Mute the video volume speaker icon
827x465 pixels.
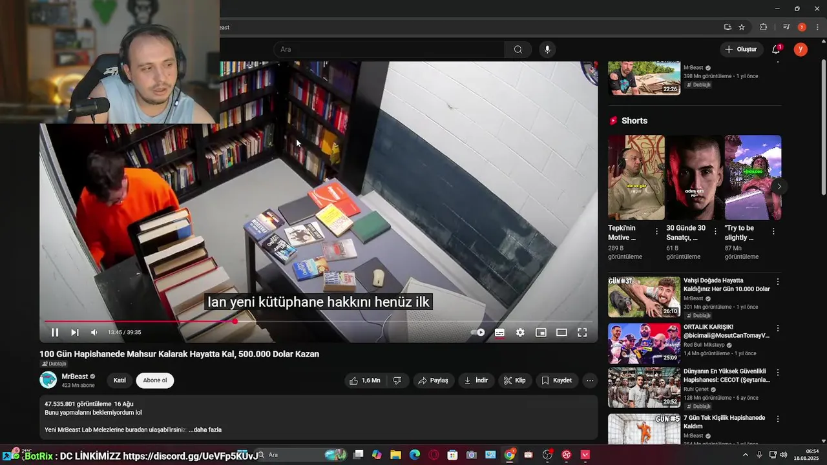click(94, 332)
